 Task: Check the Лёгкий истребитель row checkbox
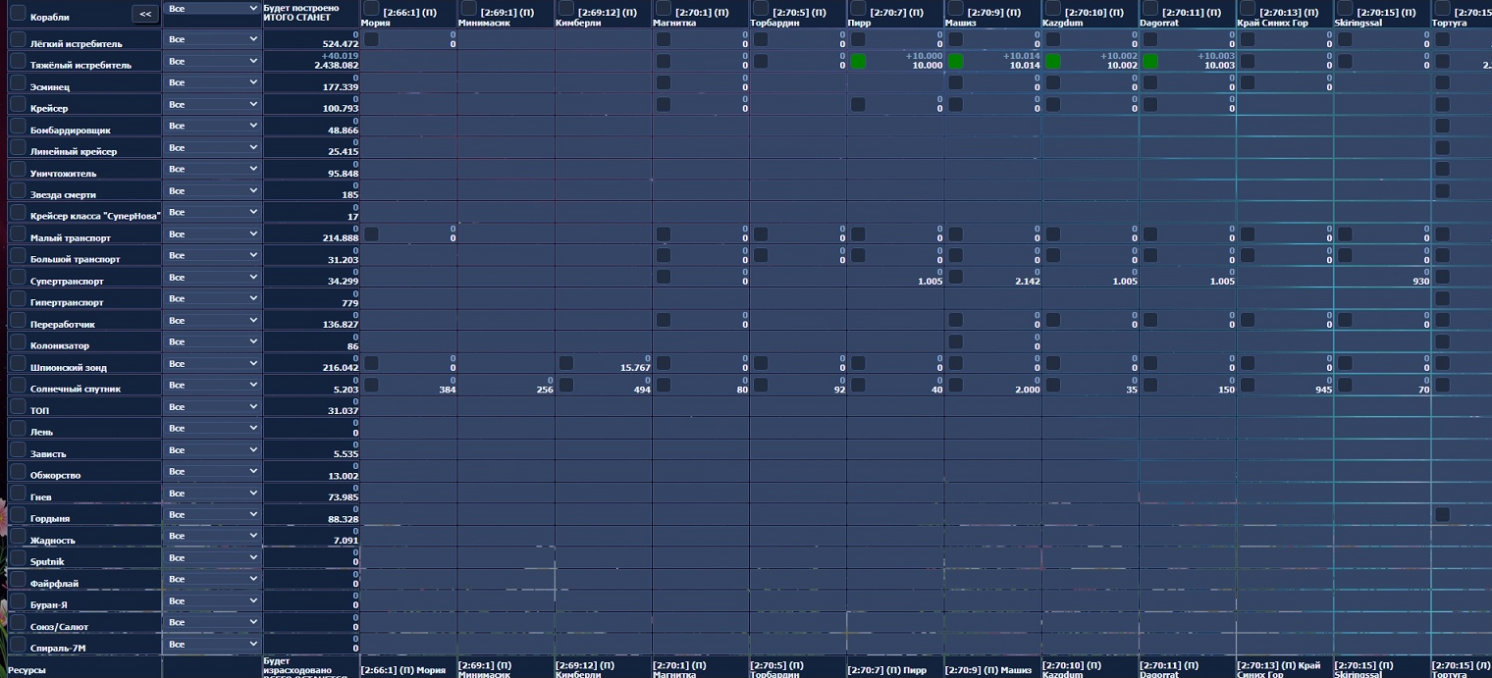[18, 39]
